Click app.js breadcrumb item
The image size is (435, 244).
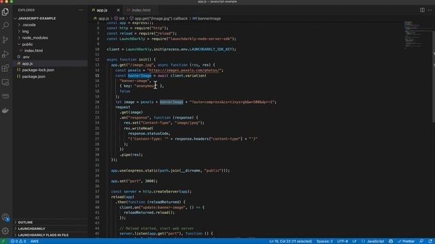pos(101,18)
